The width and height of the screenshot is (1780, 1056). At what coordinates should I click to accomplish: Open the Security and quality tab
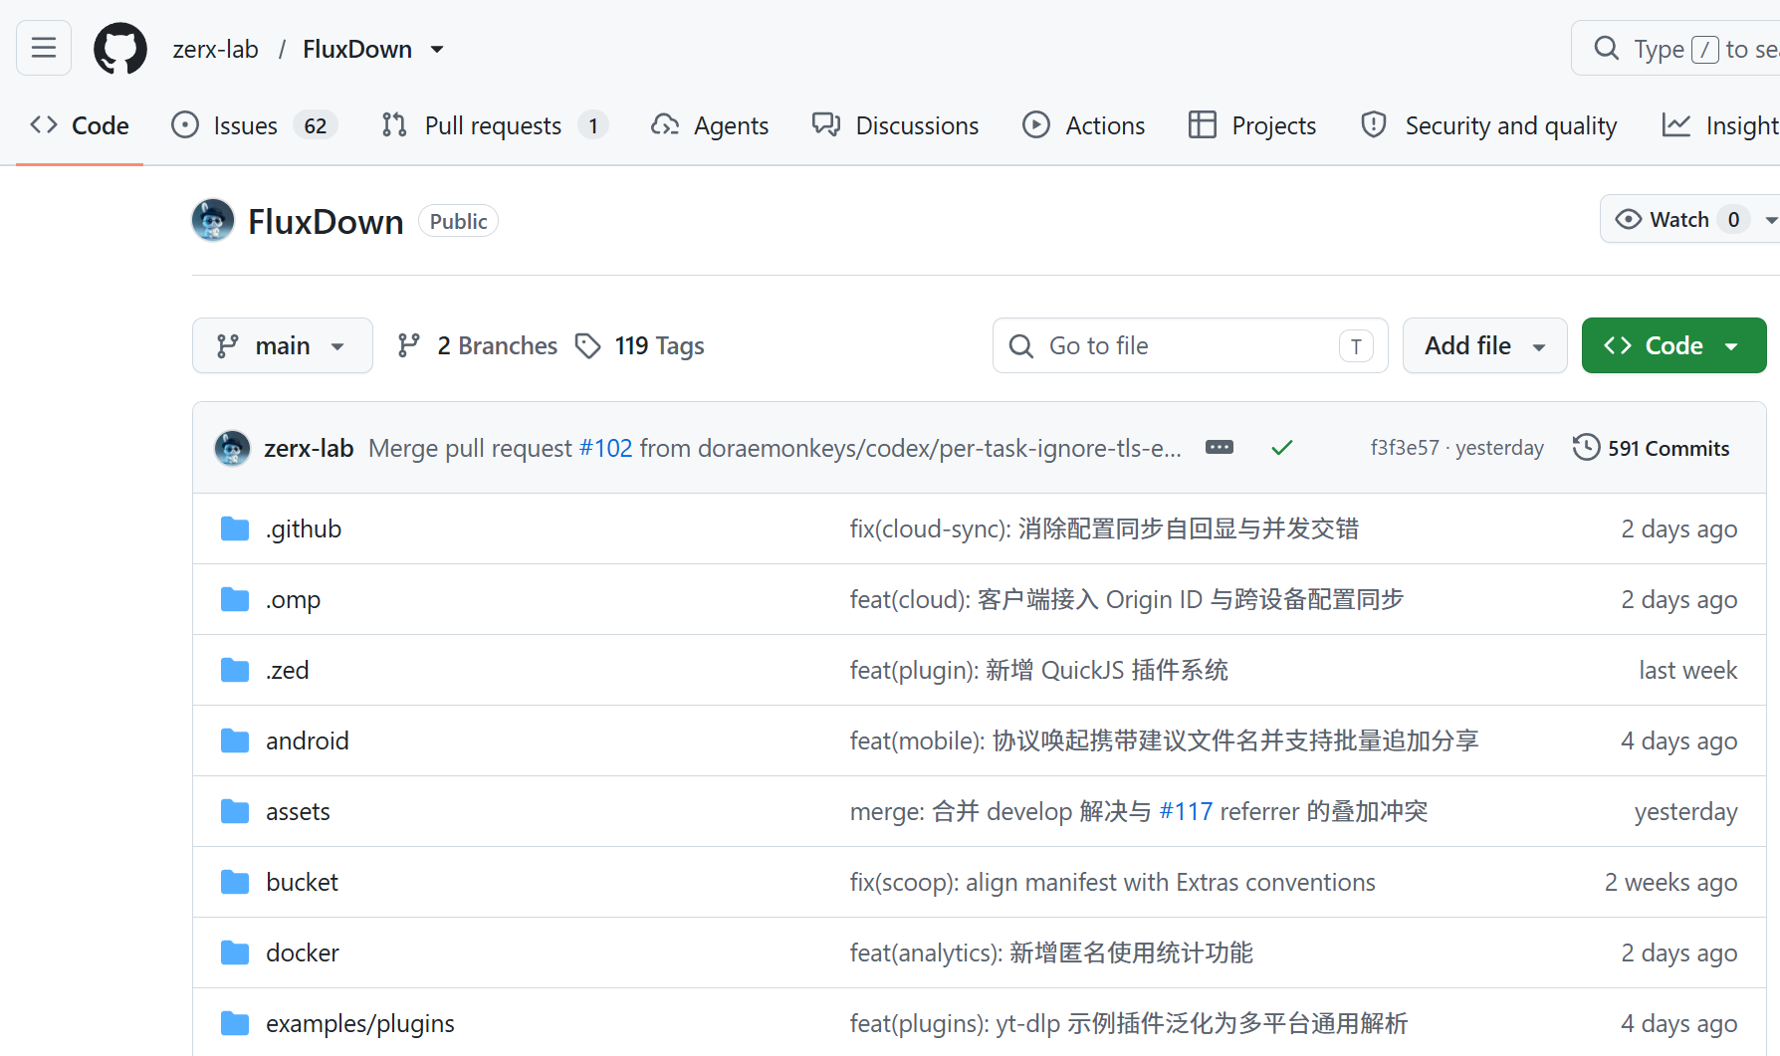tap(1488, 125)
